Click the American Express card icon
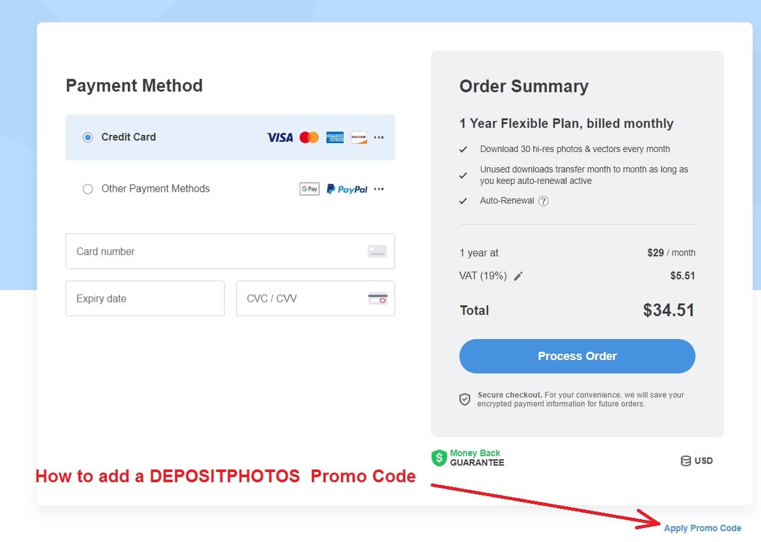The height and width of the screenshot is (542, 761). click(335, 137)
